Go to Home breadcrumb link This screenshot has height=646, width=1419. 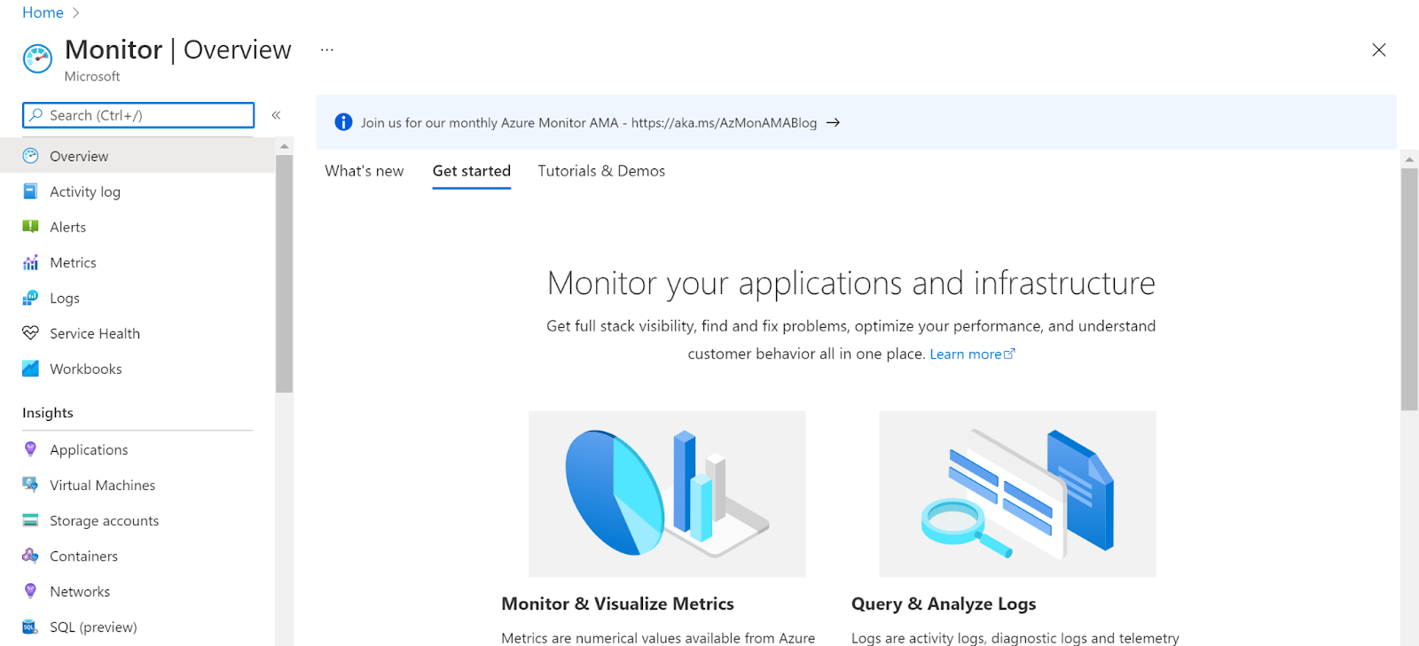click(x=43, y=13)
